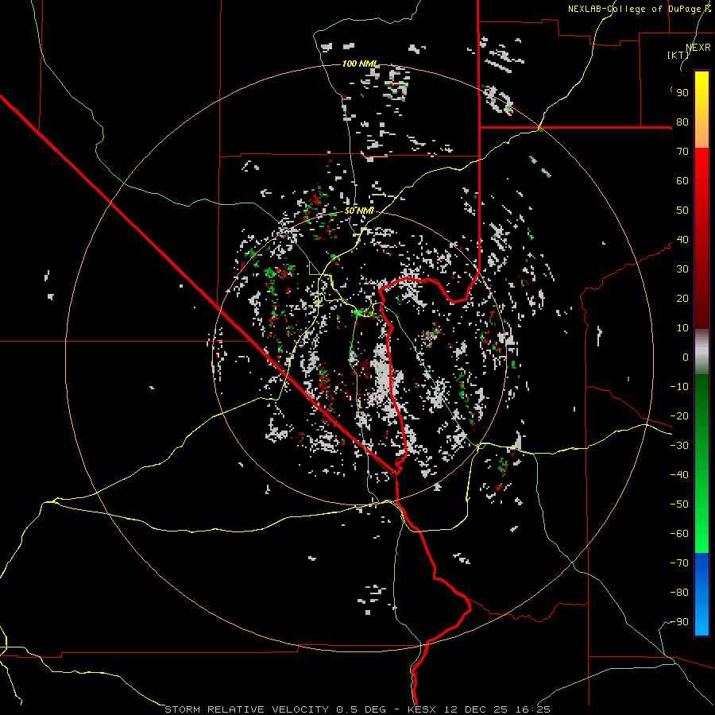Click the -90 scale value

[x=679, y=622]
